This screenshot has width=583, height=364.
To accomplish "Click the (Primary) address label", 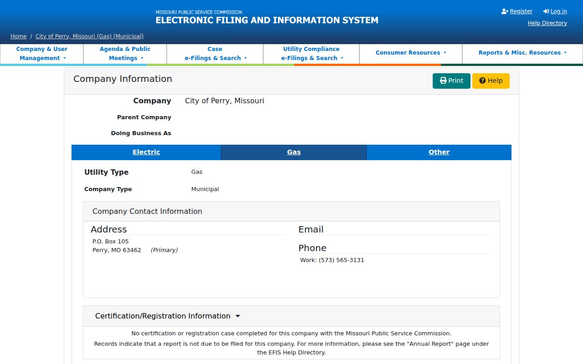I will pyautogui.click(x=164, y=250).
